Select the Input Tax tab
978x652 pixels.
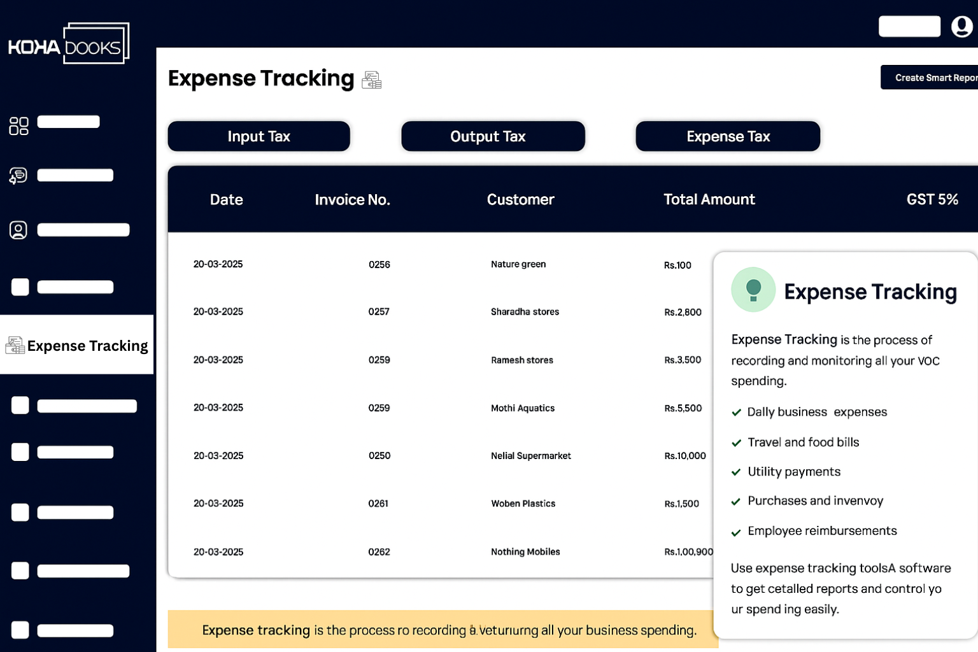[x=259, y=136]
